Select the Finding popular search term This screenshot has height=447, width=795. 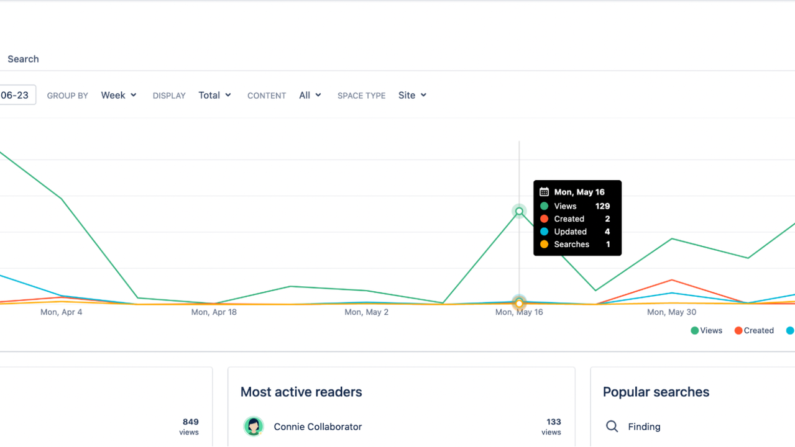coord(644,427)
